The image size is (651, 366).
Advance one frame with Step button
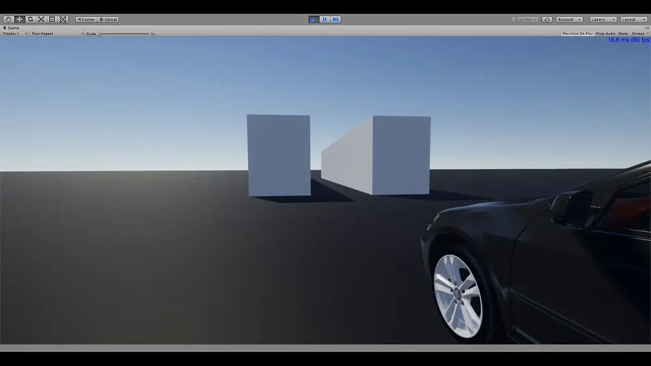click(336, 20)
